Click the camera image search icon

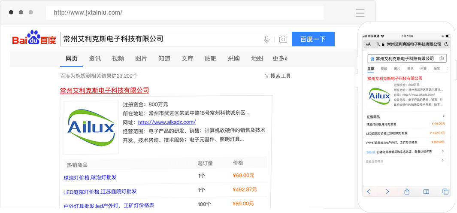click(283, 39)
